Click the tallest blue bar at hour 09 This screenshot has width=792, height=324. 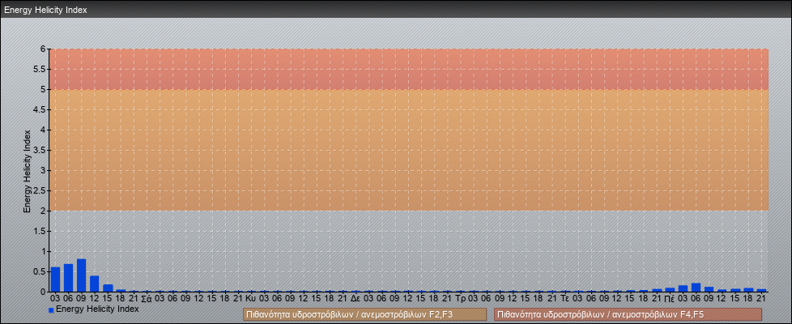pyautogui.click(x=81, y=275)
